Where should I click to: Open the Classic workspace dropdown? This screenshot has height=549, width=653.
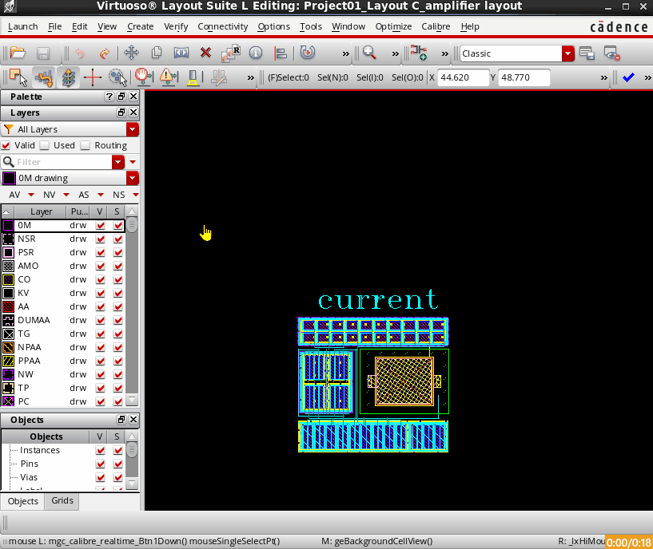(568, 53)
